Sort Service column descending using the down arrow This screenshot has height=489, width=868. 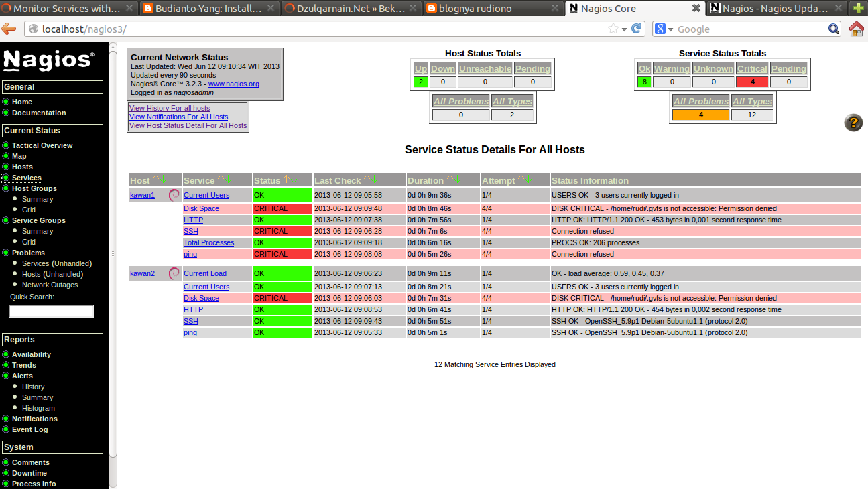pyautogui.click(x=228, y=180)
